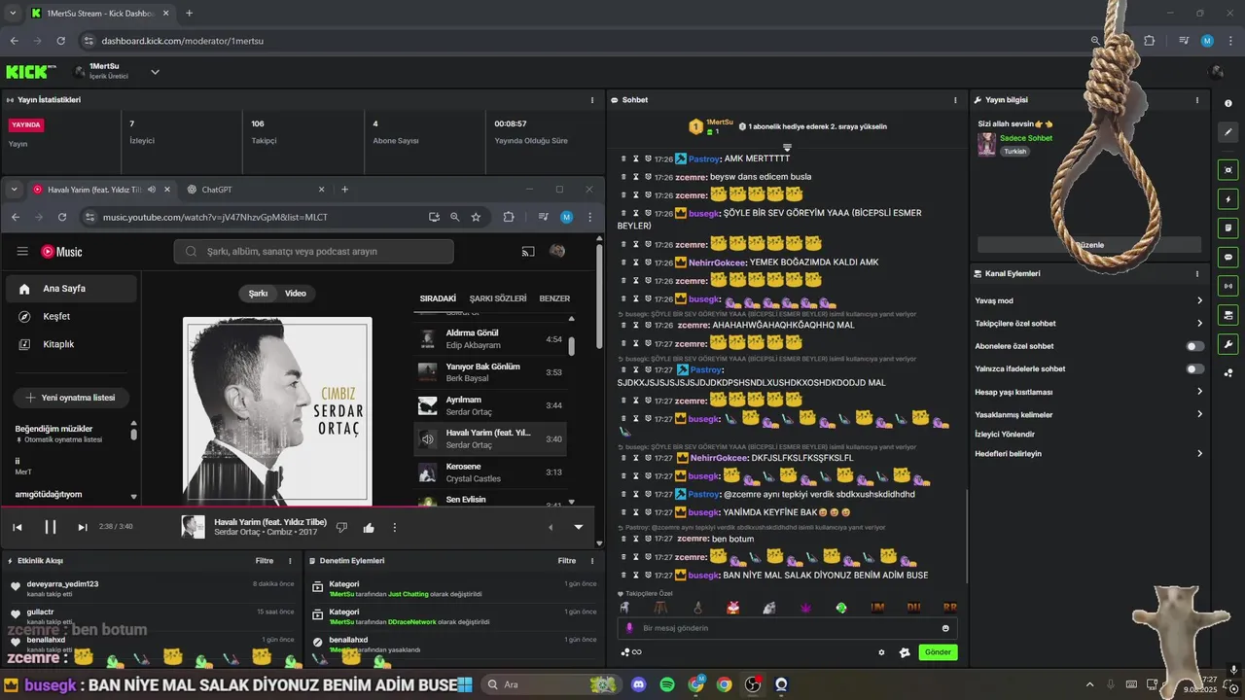Open Yayın İstatistikleri three-dot menu
1245x700 pixels.
pyautogui.click(x=592, y=100)
